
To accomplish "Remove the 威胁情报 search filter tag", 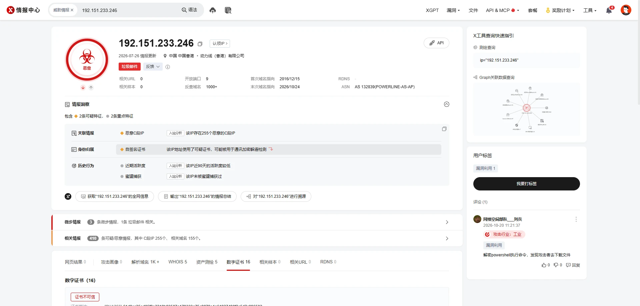I will click(x=72, y=10).
